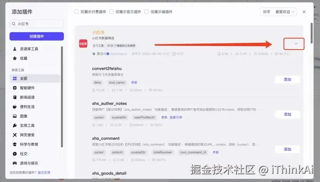Click the totalNumber parameter tag
Image resolution: width=320 pixels, height=182 pixels.
tap(163, 152)
